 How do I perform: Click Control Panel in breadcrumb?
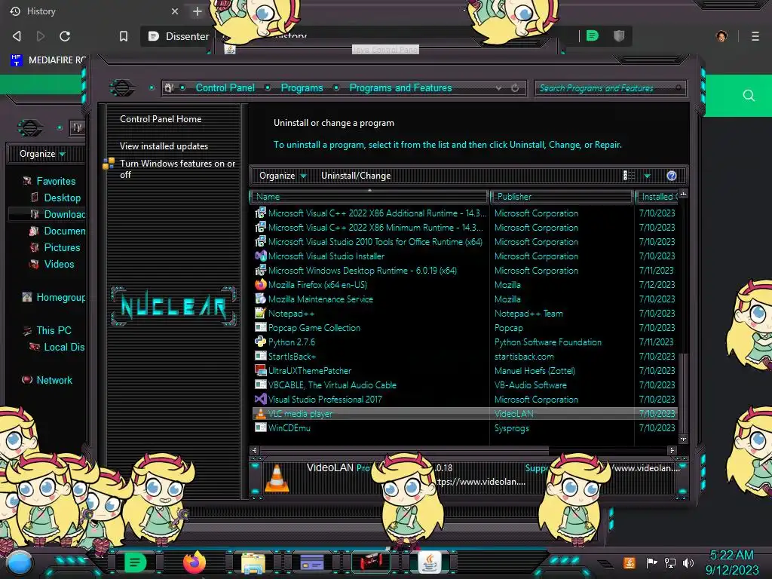pyautogui.click(x=225, y=87)
